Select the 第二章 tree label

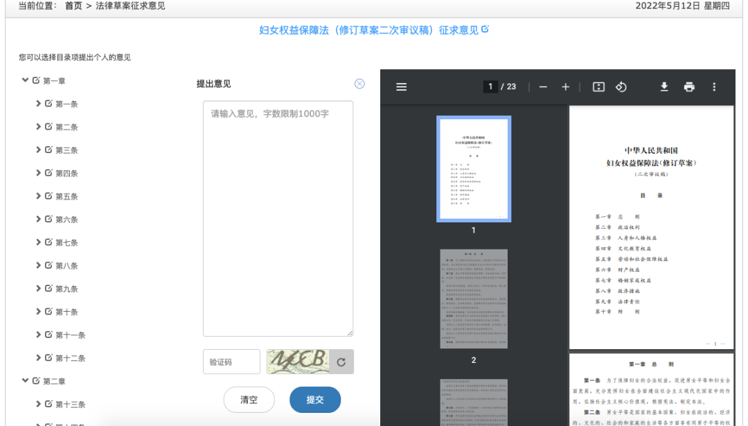point(55,381)
